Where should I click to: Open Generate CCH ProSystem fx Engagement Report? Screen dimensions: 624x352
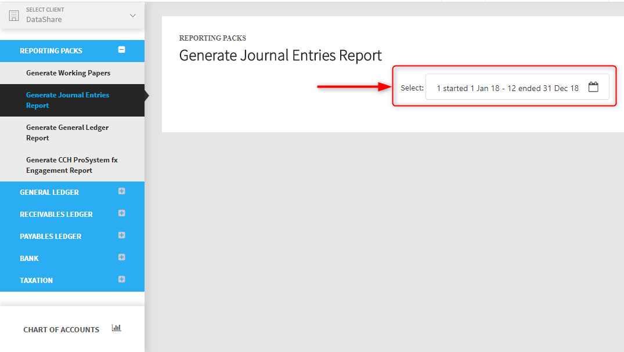tap(72, 165)
